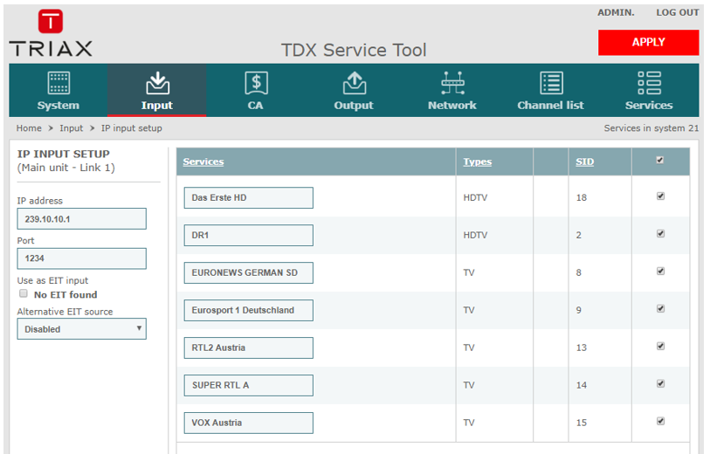Image resolution: width=710 pixels, height=454 pixels.
Task: Switch to the Network tab label
Action: pos(452,106)
